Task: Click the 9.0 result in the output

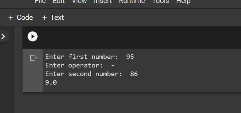Action: pos(51,83)
